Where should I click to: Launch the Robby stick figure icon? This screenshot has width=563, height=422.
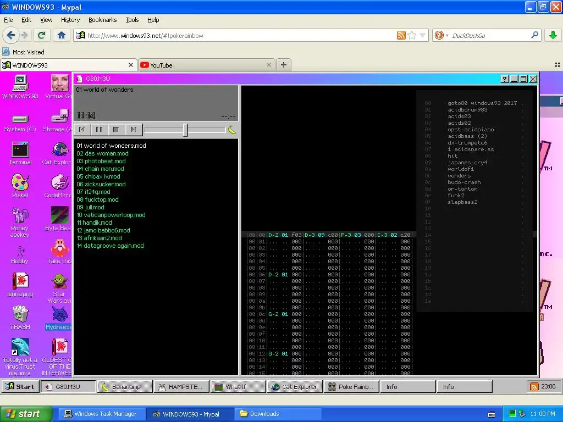(x=20, y=255)
